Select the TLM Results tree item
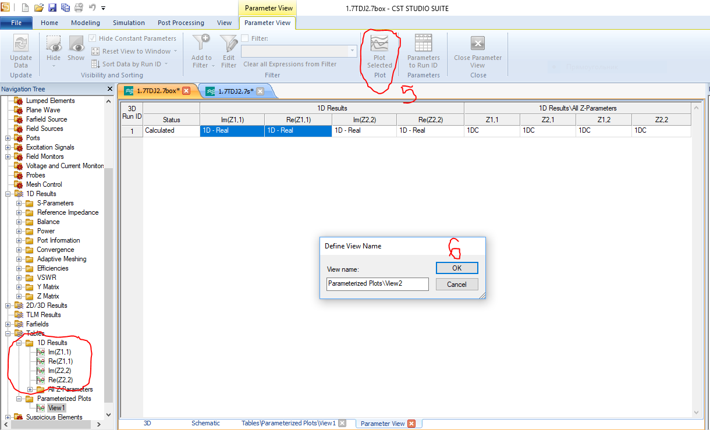710x430 pixels. pos(43,315)
